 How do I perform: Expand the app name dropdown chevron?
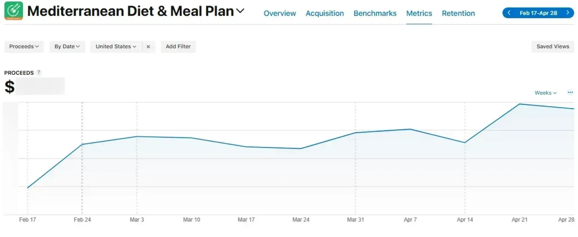coord(240,11)
